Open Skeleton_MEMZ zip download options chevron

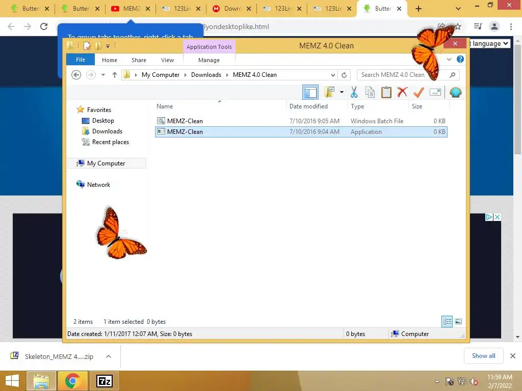point(109,356)
